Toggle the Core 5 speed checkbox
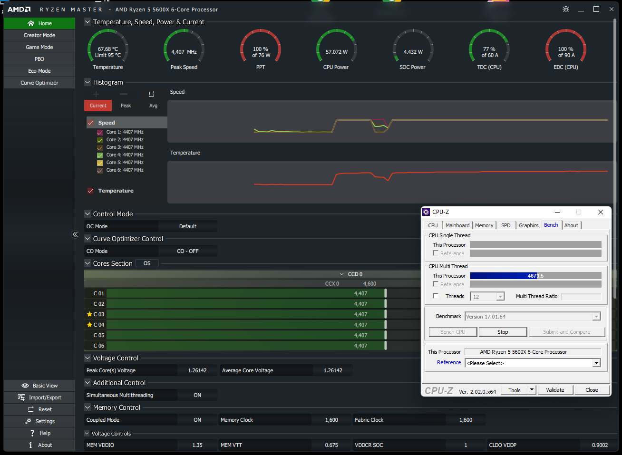 point(100,163)
